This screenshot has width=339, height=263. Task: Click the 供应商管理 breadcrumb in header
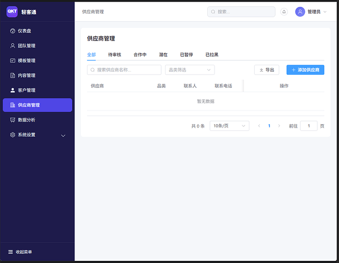point(93,12)
